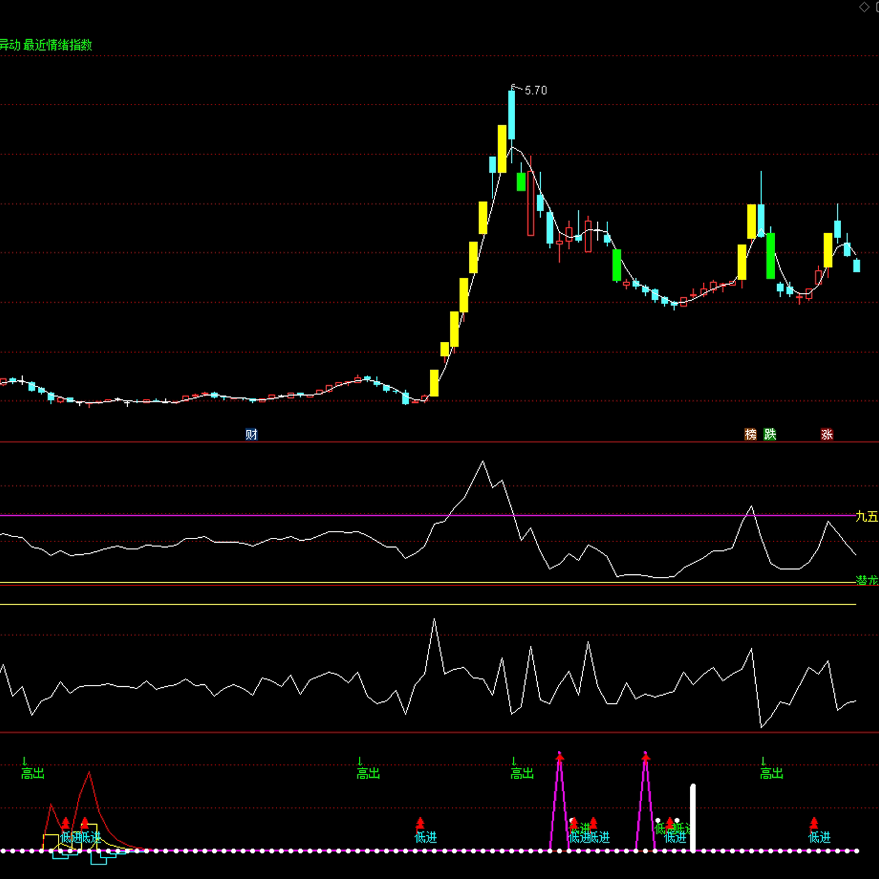Image resolution: width=879 pixels, height=879 pixels.
Task: Click the green 跌 marker icon
Action: coord(770,435)
